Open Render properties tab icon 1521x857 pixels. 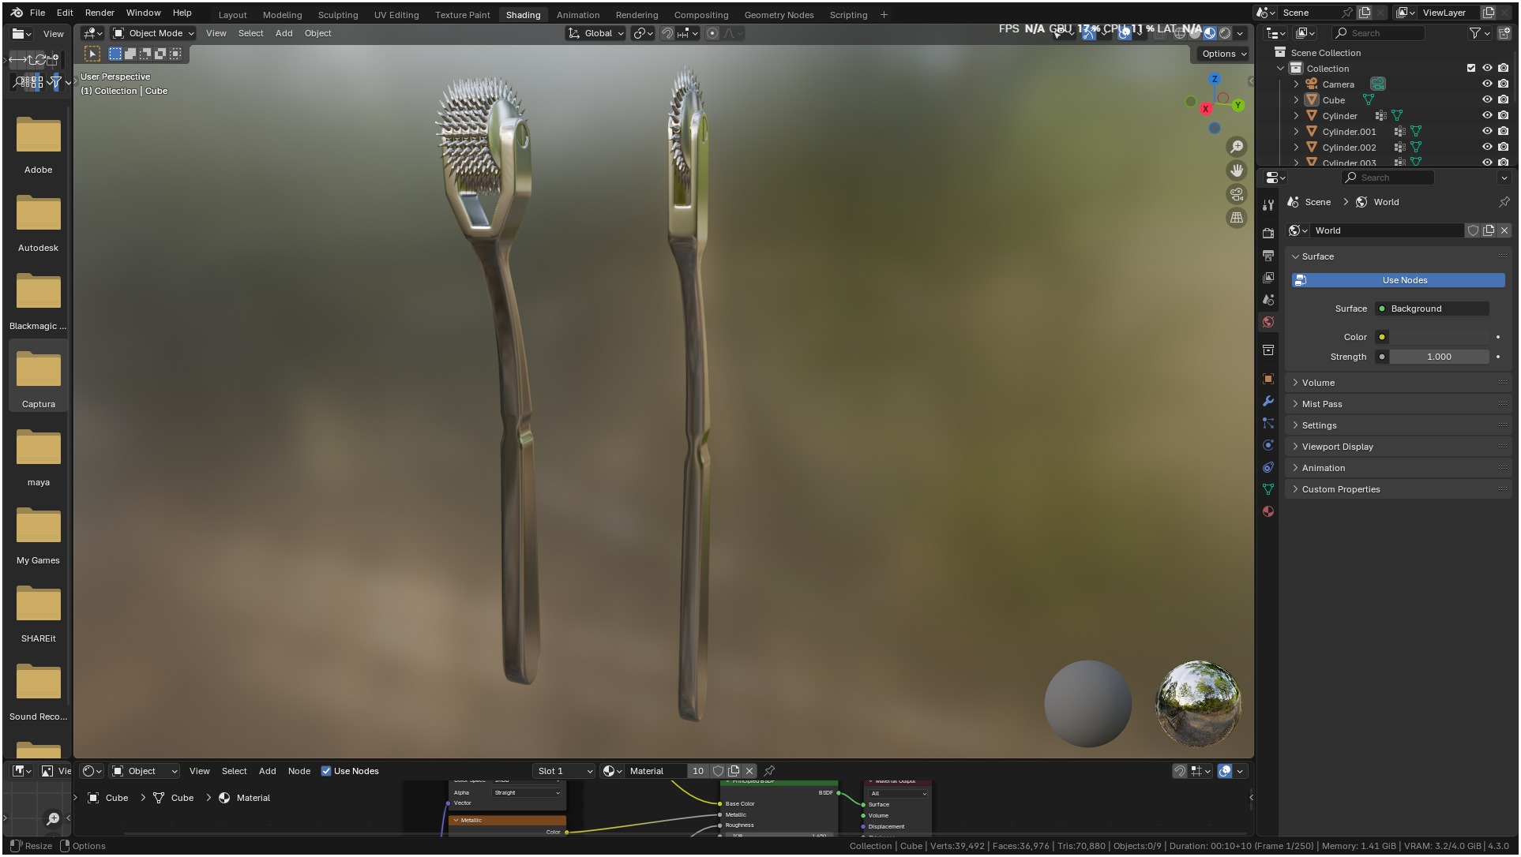(1268, 233)
